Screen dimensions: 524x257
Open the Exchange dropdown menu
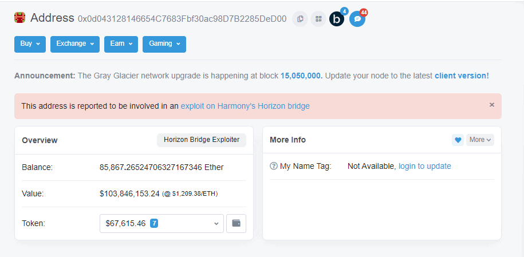point(75,44)
